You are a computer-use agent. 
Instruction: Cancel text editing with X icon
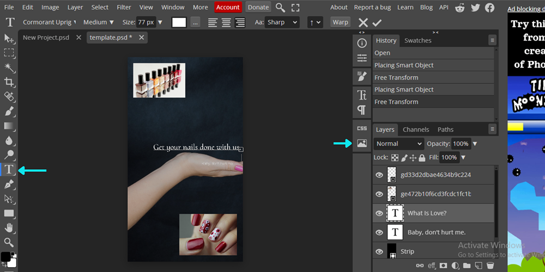point(363,23)
